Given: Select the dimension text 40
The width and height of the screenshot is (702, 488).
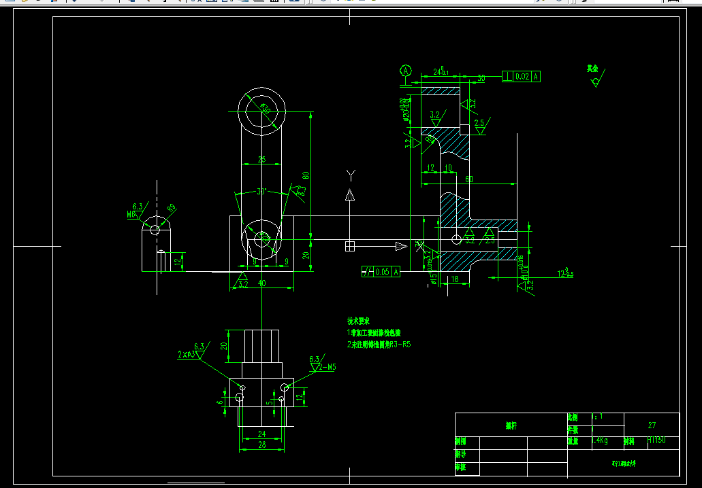Looking at the screenshot, I should [x=262, y=283].
